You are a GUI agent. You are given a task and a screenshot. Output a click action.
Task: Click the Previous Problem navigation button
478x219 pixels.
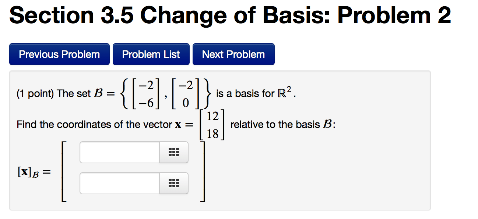tap(59, 54)
